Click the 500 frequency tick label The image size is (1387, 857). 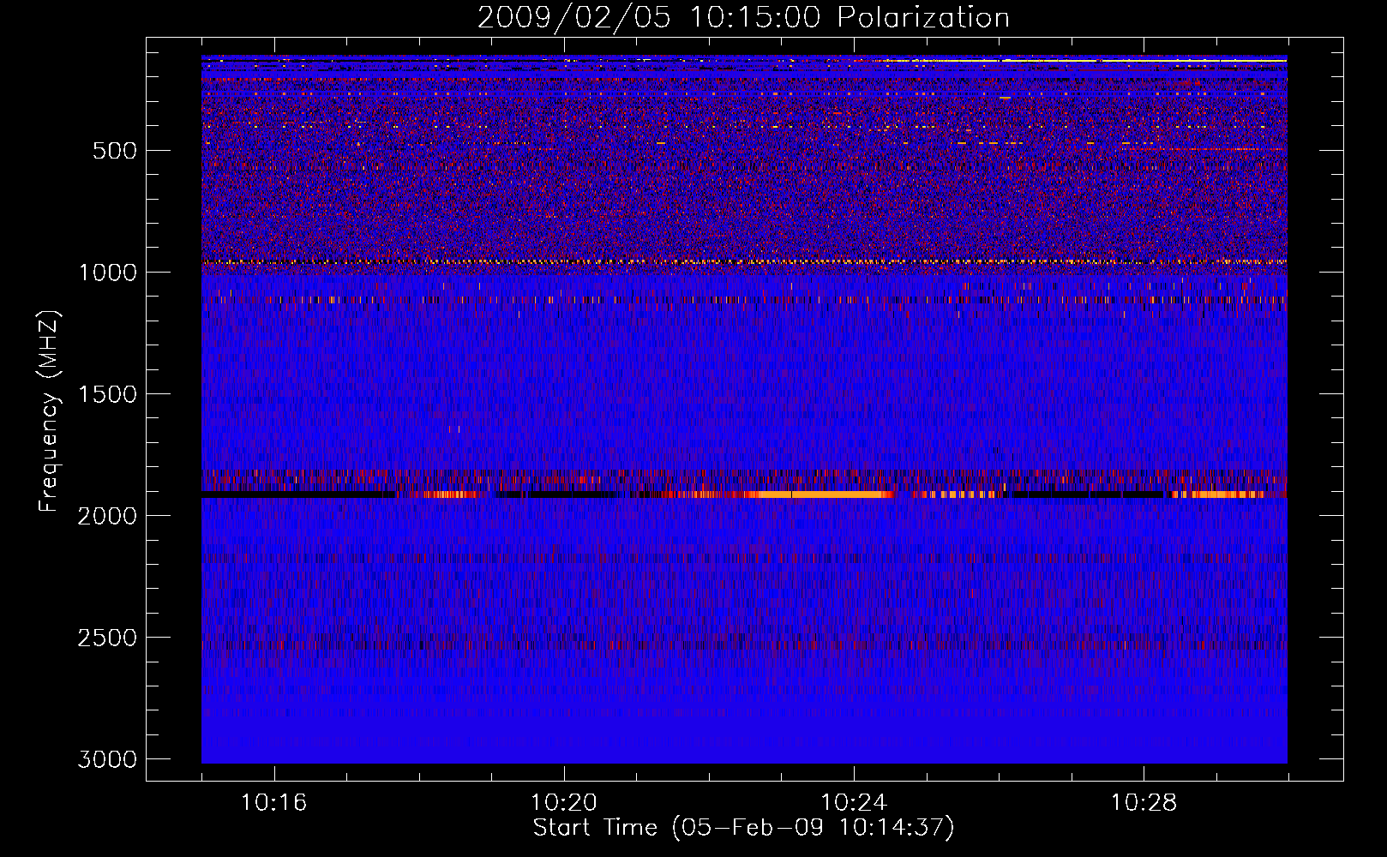[x=114, y=151]
